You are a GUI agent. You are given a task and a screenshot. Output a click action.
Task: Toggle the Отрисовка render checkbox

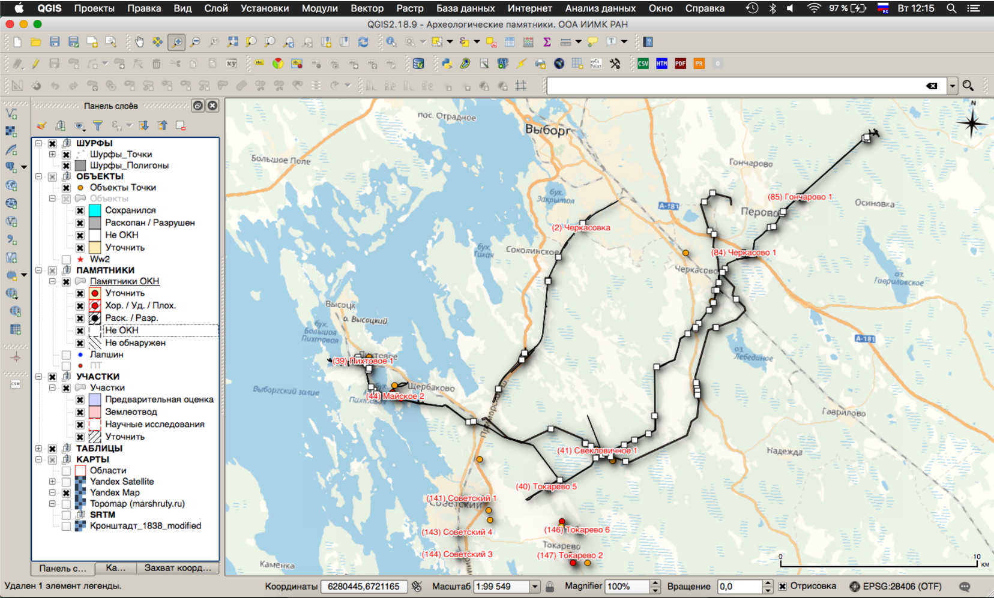tap(782, 586)
